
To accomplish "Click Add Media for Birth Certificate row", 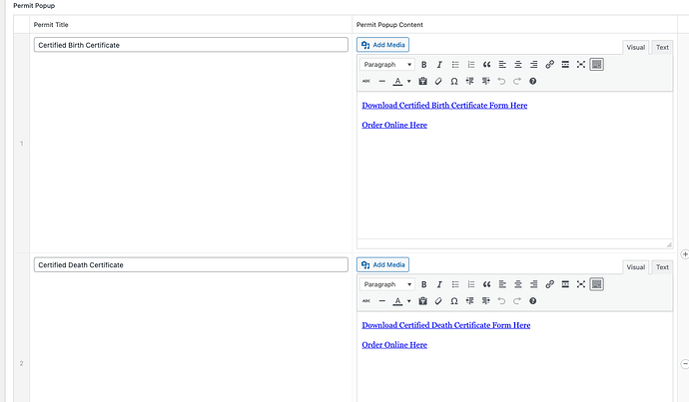I will (382, 45).
